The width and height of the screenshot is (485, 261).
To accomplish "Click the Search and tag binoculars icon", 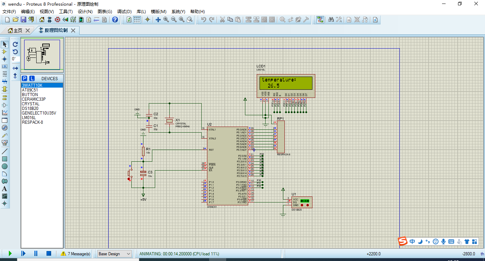I will (x=331, y=20).
